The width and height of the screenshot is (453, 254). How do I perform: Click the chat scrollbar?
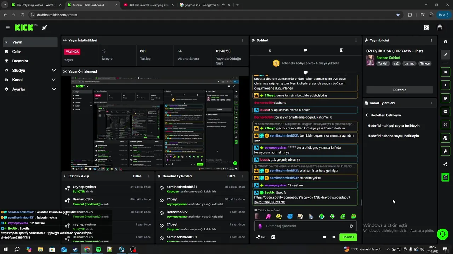pos(361,202)
